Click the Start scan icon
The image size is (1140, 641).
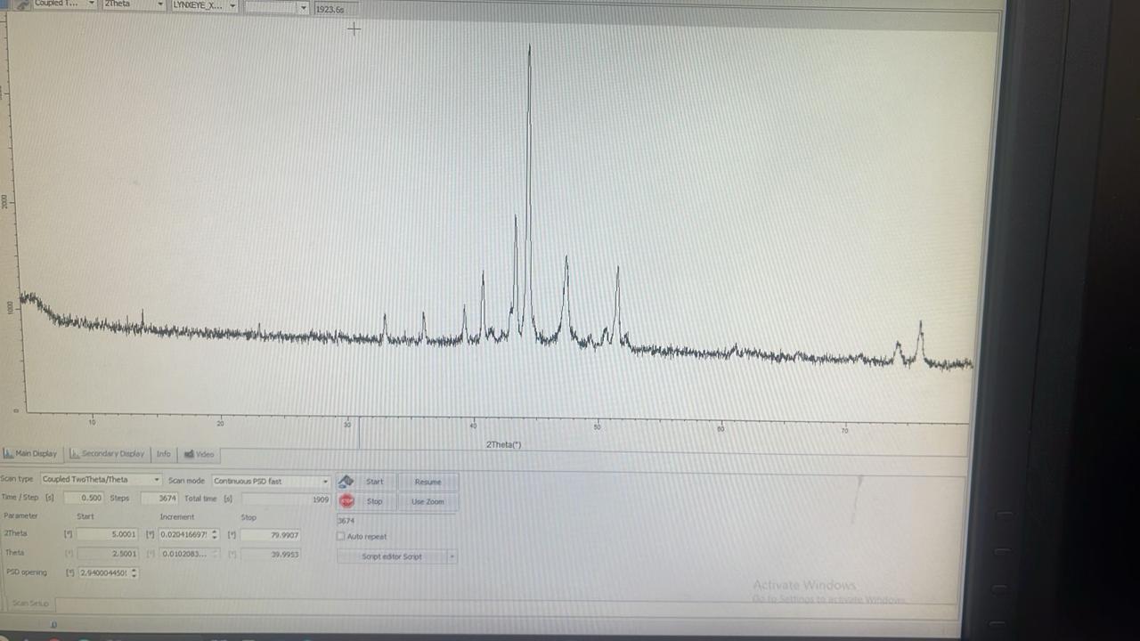[x=346, y=482]
